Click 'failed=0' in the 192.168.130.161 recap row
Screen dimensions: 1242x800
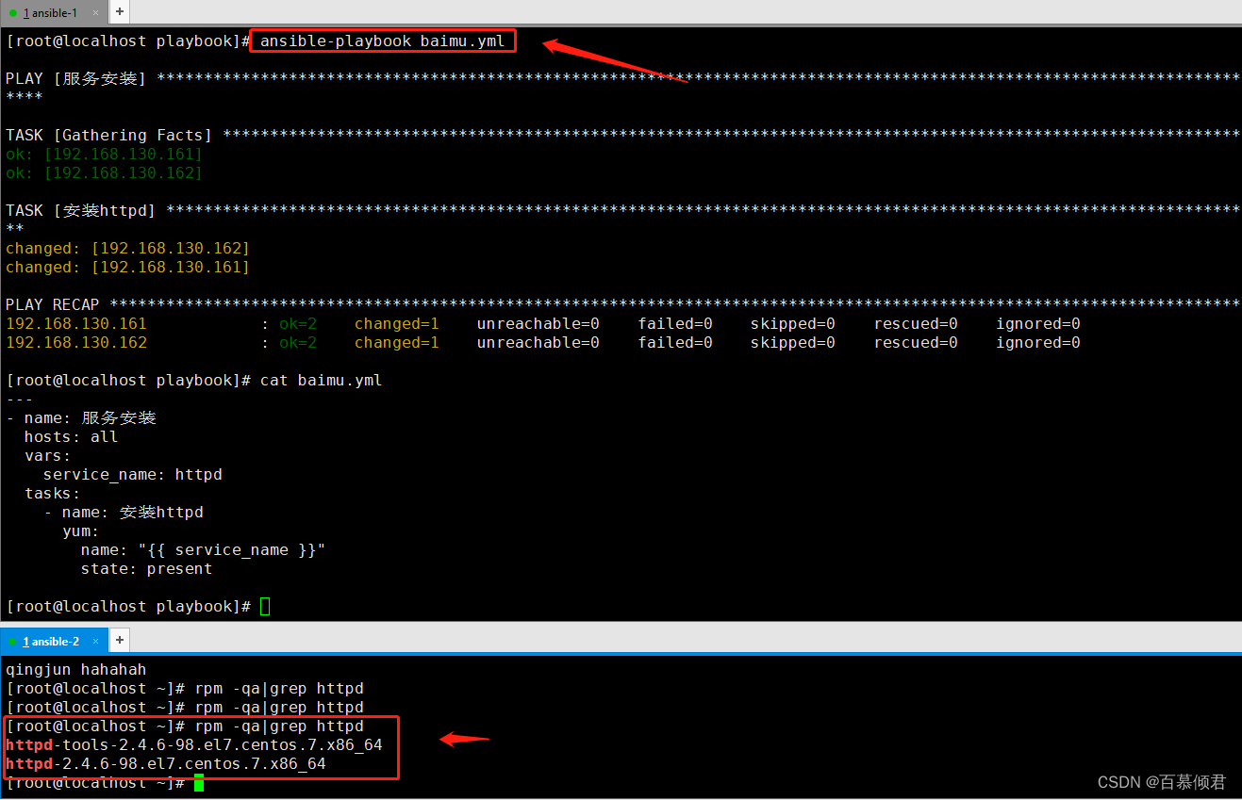[675, 324]
